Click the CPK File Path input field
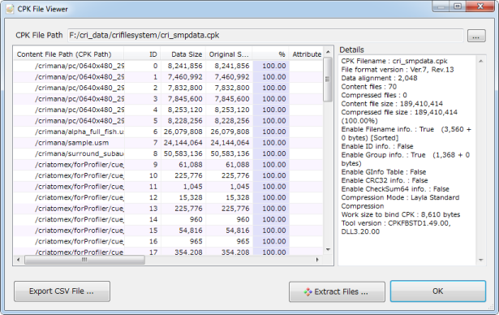Viewport: 499px width, 315px height. (x=265, y=36)
